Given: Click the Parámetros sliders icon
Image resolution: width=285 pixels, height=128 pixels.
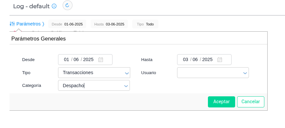Looking at the screenshot, I should tap(12, 24).
